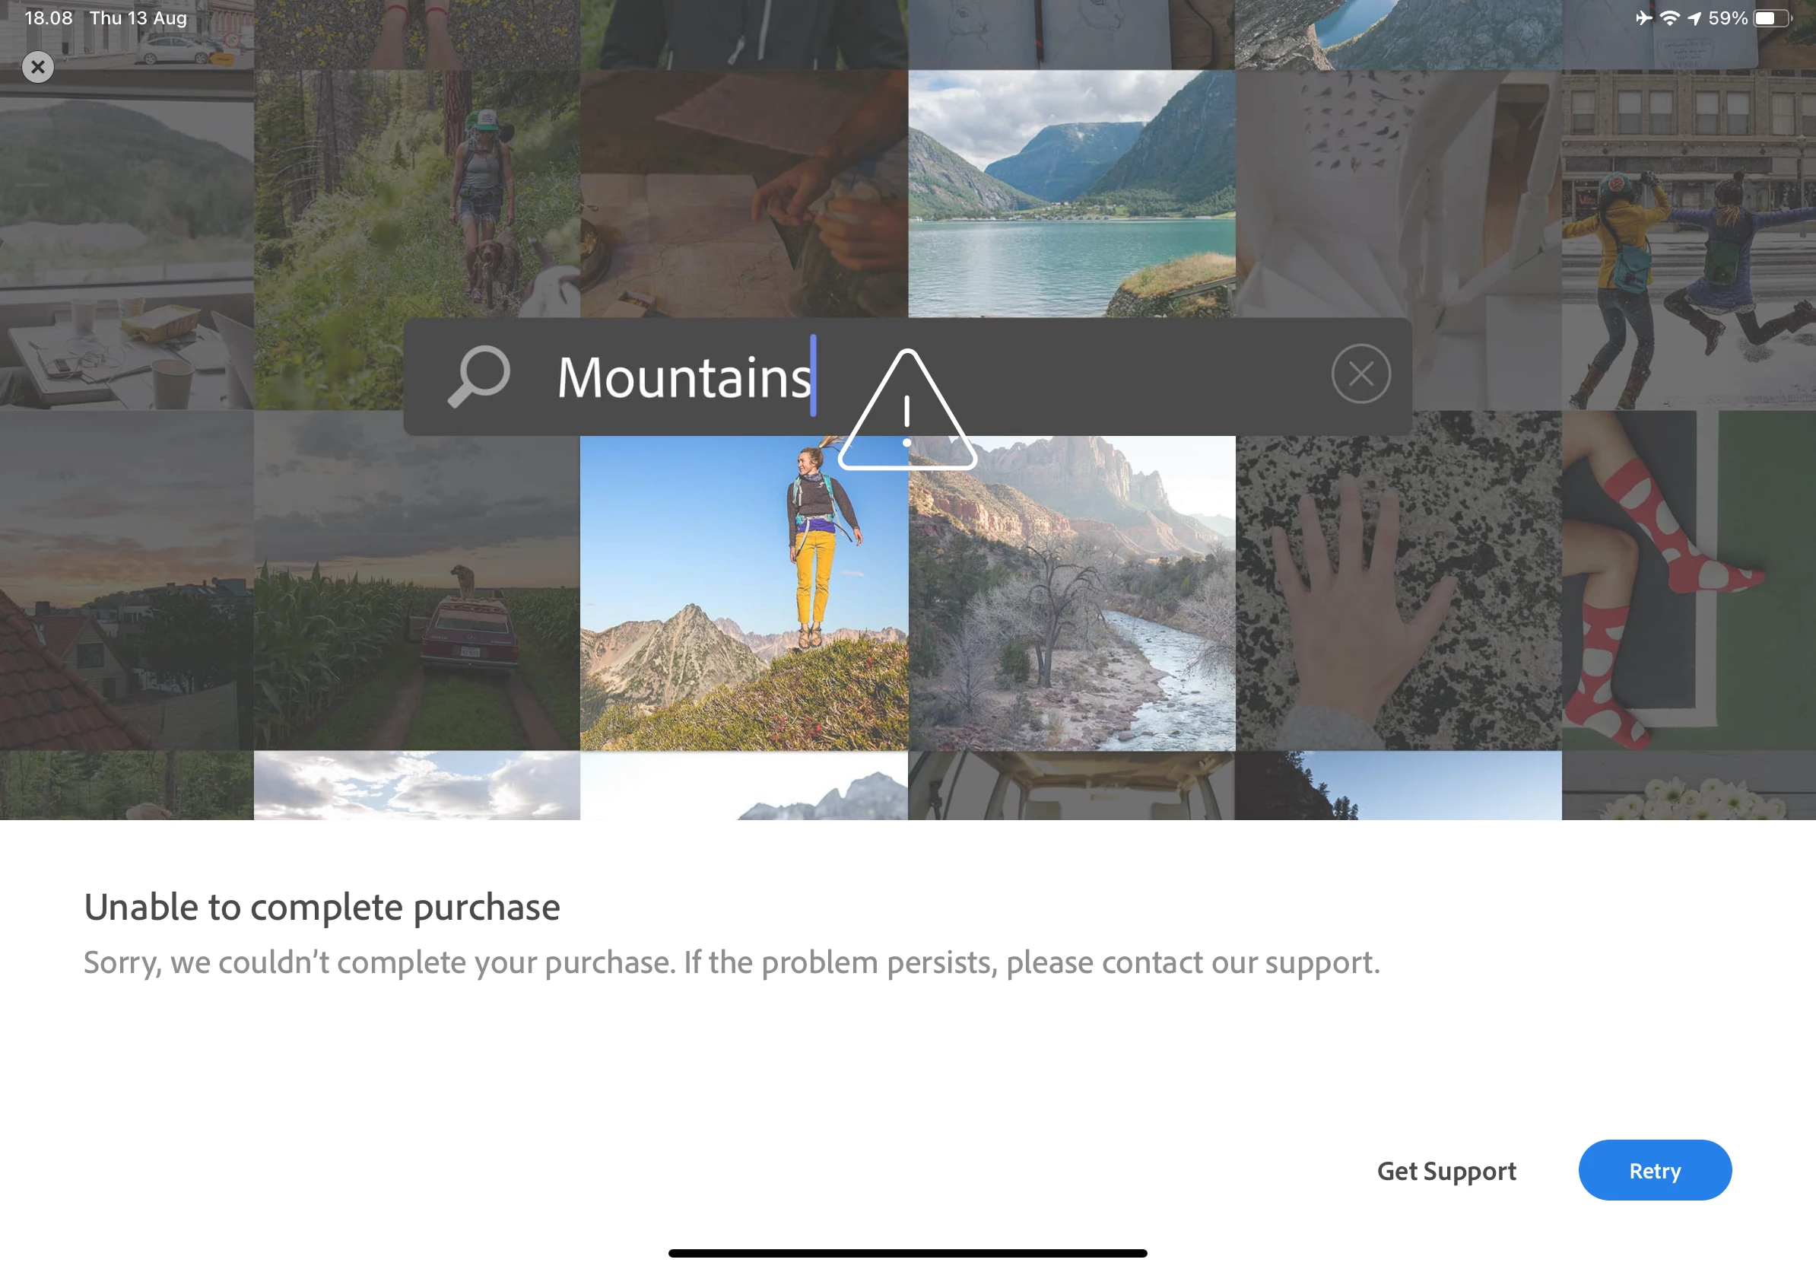The image size is (1816, 1269).
Task: Tap the battery indicator in status bar
Action: [x=1773, y=18]
